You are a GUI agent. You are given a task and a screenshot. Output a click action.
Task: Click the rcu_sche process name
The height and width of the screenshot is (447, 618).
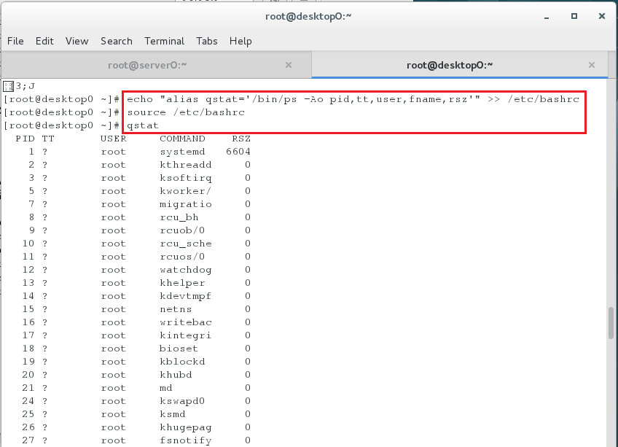186,244
